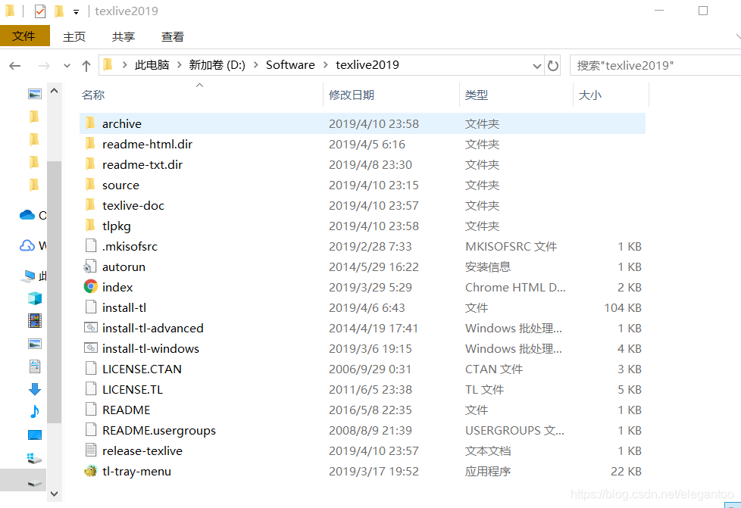
Task: Click the release-texlive file name
Action: click(x=142, y=451)
